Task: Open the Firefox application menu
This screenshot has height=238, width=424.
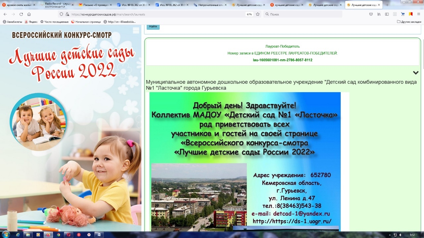Action: (418, 14)
